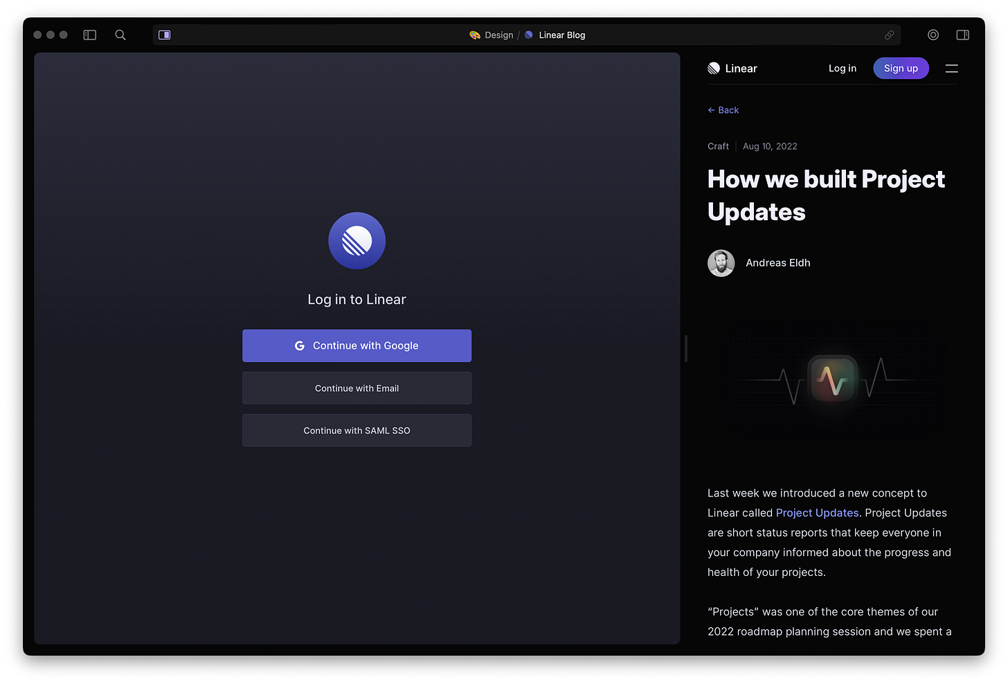Open the Log in link on blog
Screen dimensions: 1008x684
click(843, 69)
